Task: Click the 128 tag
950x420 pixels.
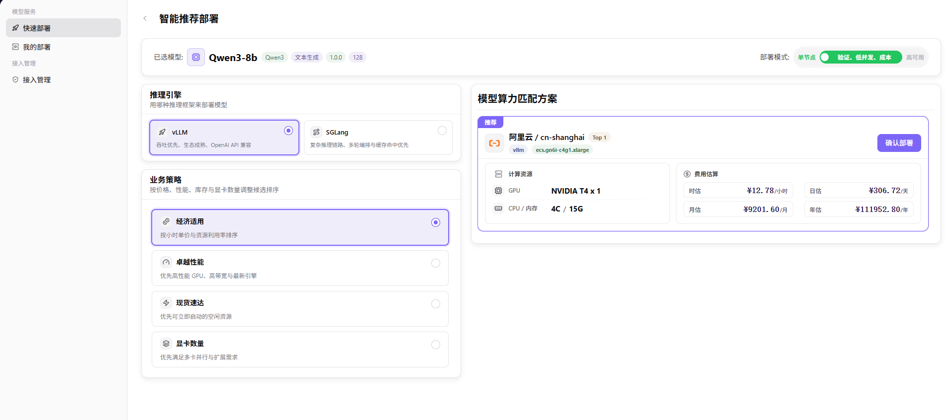Action: pos(358,58)
